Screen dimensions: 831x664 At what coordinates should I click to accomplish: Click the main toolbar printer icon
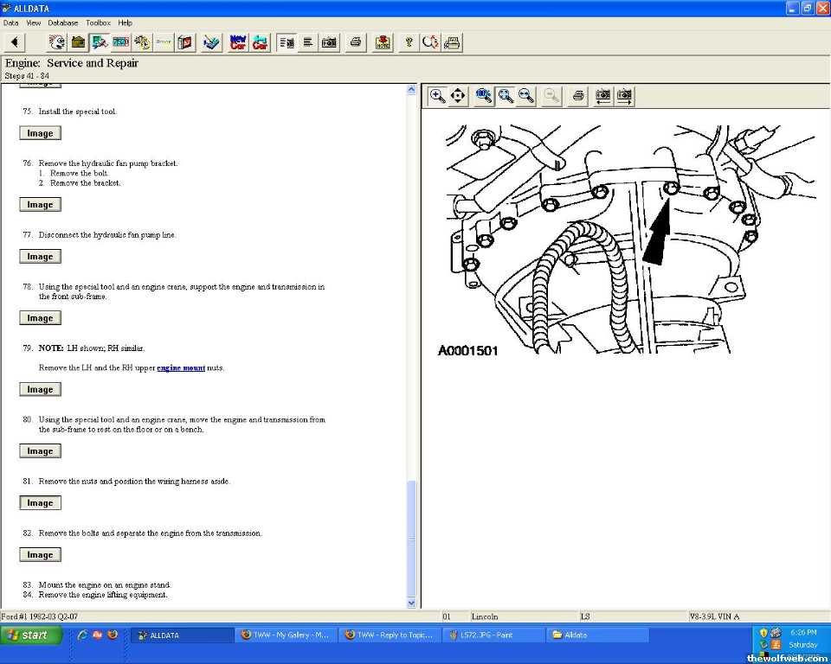click(x=355, y=42)
